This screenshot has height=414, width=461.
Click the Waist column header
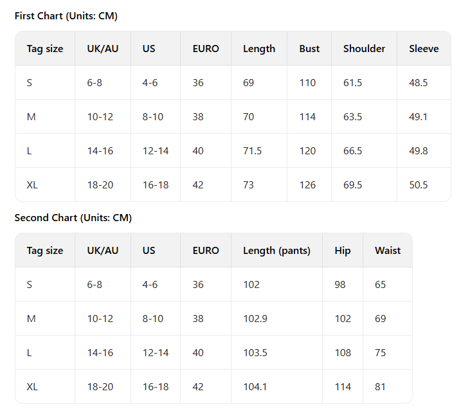point(388,251)
